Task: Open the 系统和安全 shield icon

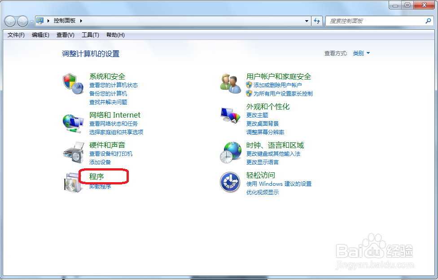Action: [x=73, y=84]
